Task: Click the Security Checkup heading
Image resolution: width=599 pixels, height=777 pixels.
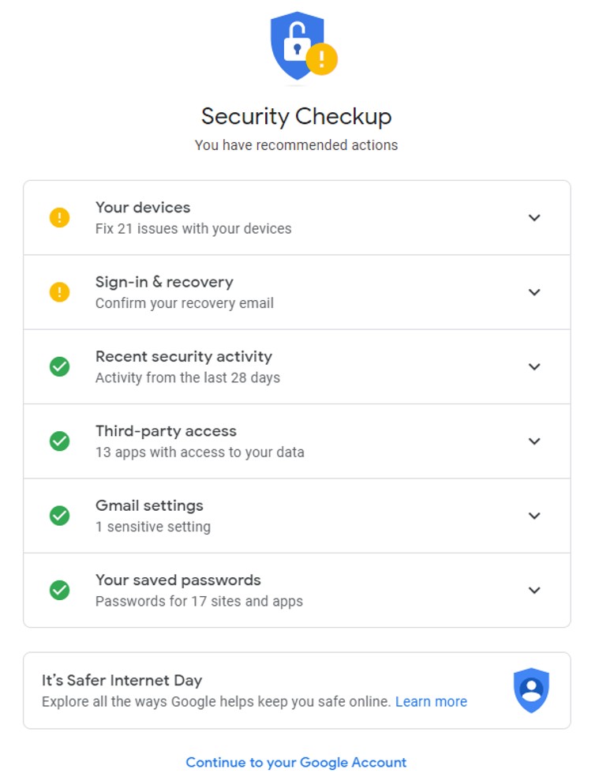Action: click(x=298, y=115)
